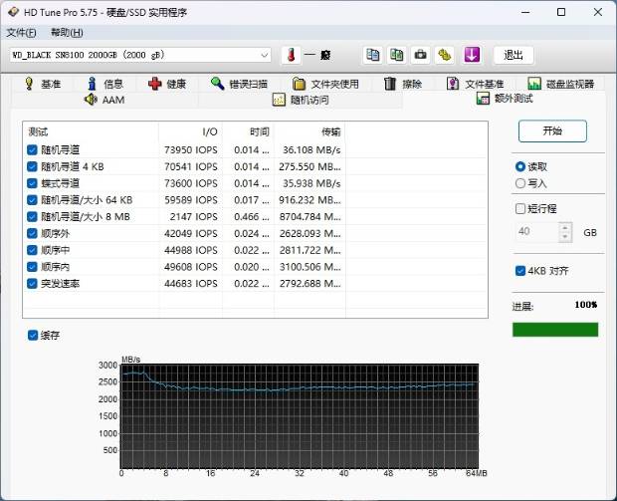Enable the 短行程 short stroke checkbox
617x501 pixels.
(x=520, y=208)
